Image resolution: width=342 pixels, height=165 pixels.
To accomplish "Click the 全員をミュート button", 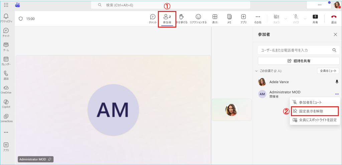I will pyautogui.click(x=328, y=71).
